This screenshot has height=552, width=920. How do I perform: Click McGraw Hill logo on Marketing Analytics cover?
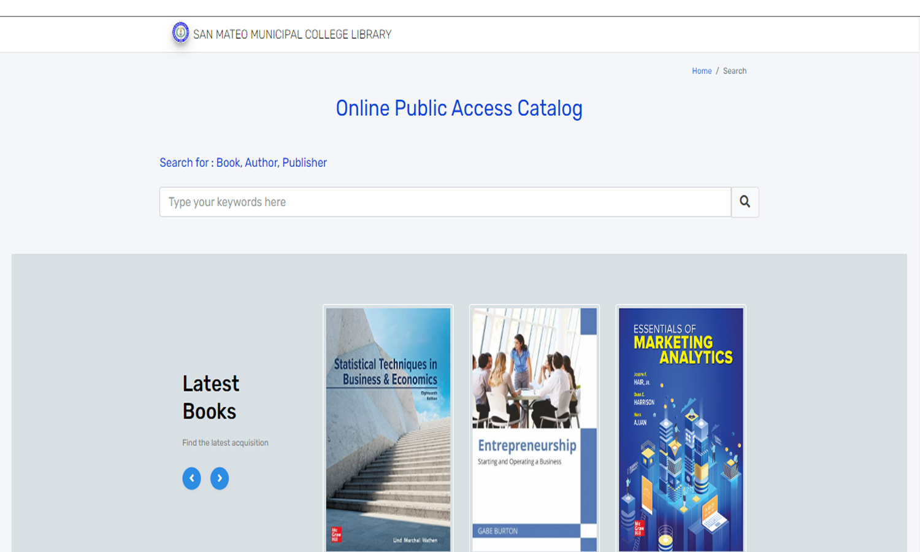coord(639,527)
